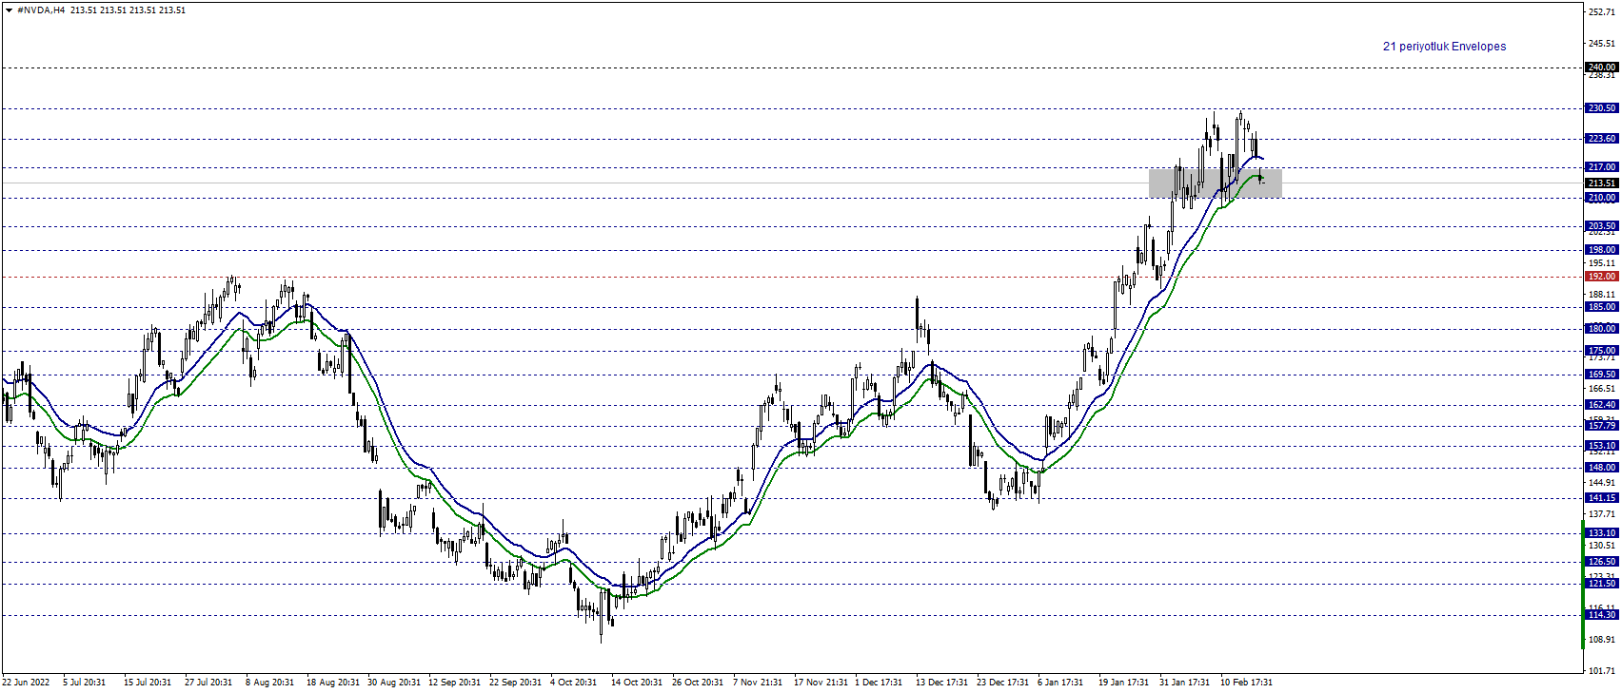
Task: Click the 175.00 price level label
Action: [x=1601, y=351]
